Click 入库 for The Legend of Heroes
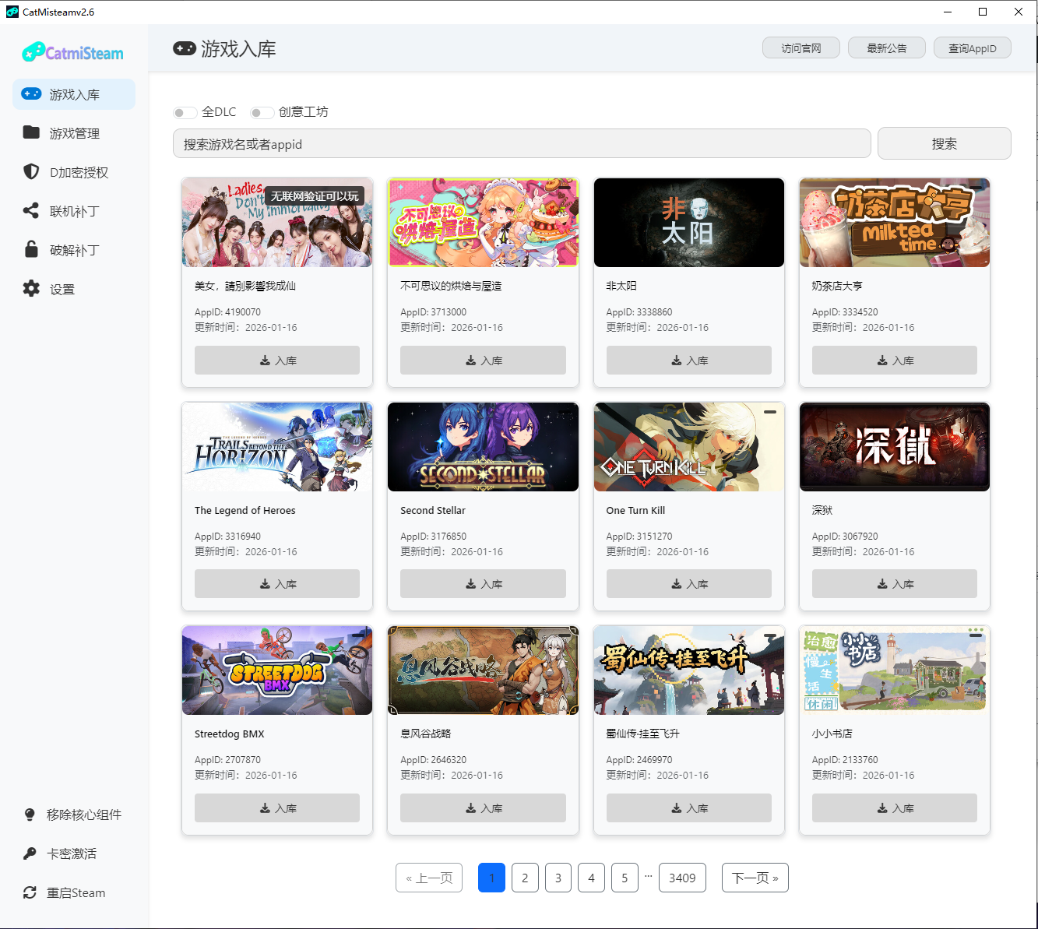 [277, 584]
